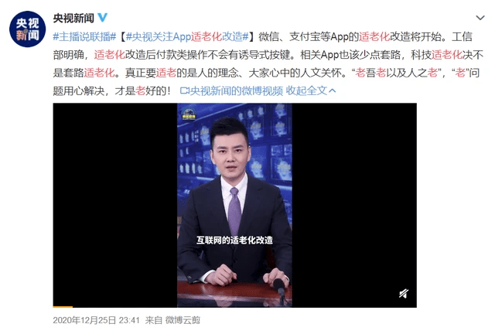Collapse the post via 收起全文
Viewport: 495px width, 334px height.
(x=306, y=91)
